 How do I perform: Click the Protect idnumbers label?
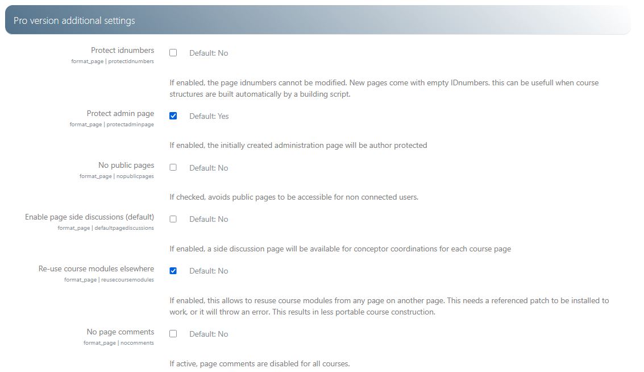tap(122, 51)
